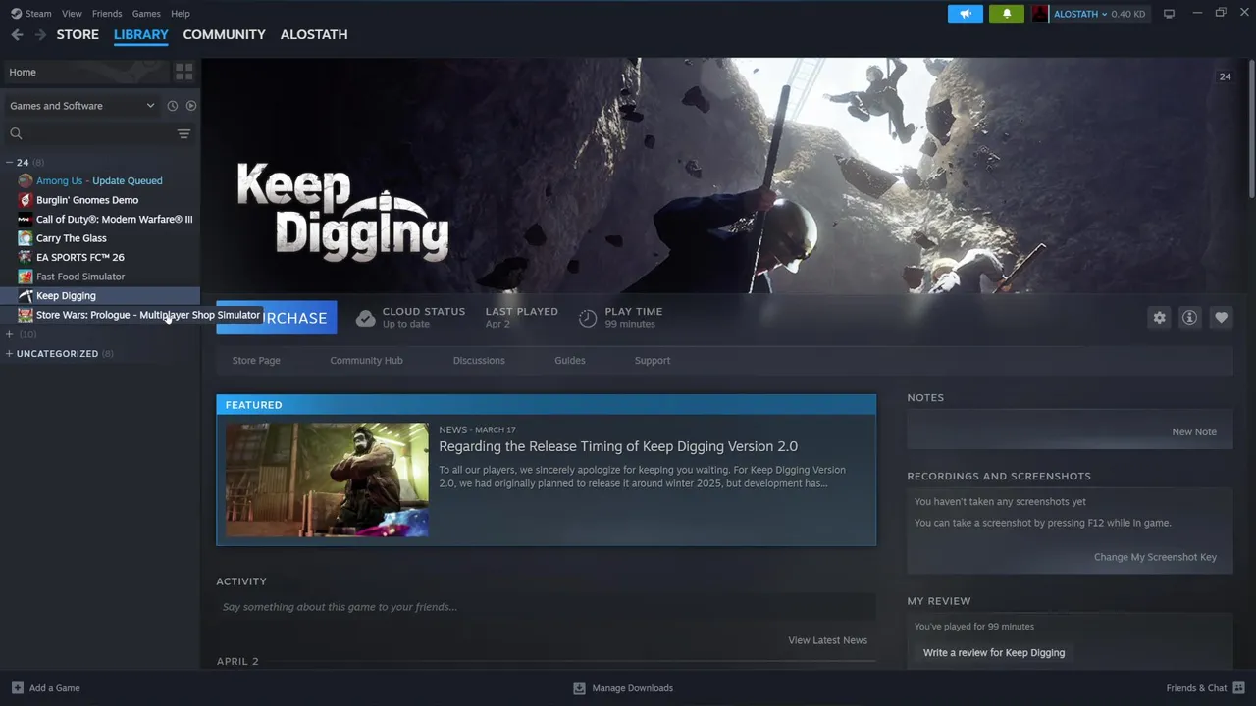
Task: Open the View menu
Action: [x=72, y=14]
